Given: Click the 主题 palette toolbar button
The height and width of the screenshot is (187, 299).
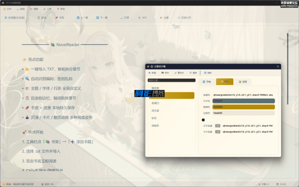Looking at the screenshot, I should point(164,18).
